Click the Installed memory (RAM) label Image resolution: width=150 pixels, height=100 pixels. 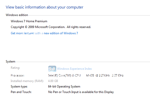click(x=27, y=81)
